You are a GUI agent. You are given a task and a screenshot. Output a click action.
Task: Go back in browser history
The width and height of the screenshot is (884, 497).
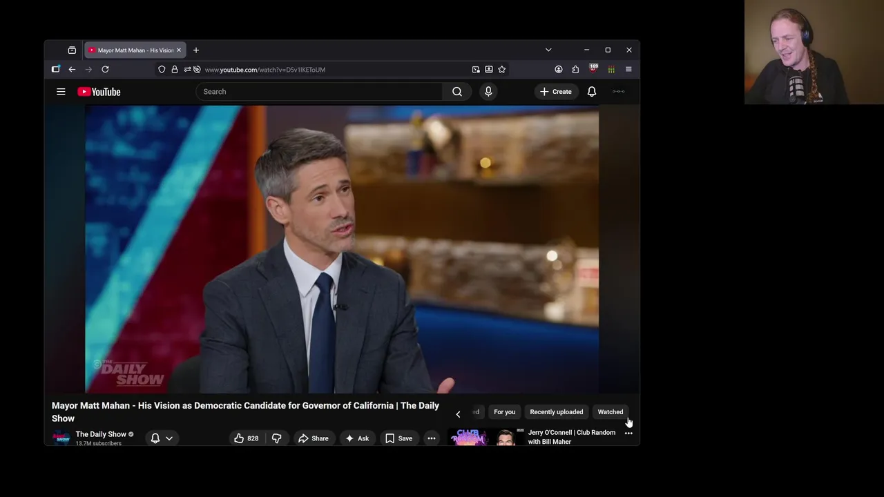(x=72, y=70)
